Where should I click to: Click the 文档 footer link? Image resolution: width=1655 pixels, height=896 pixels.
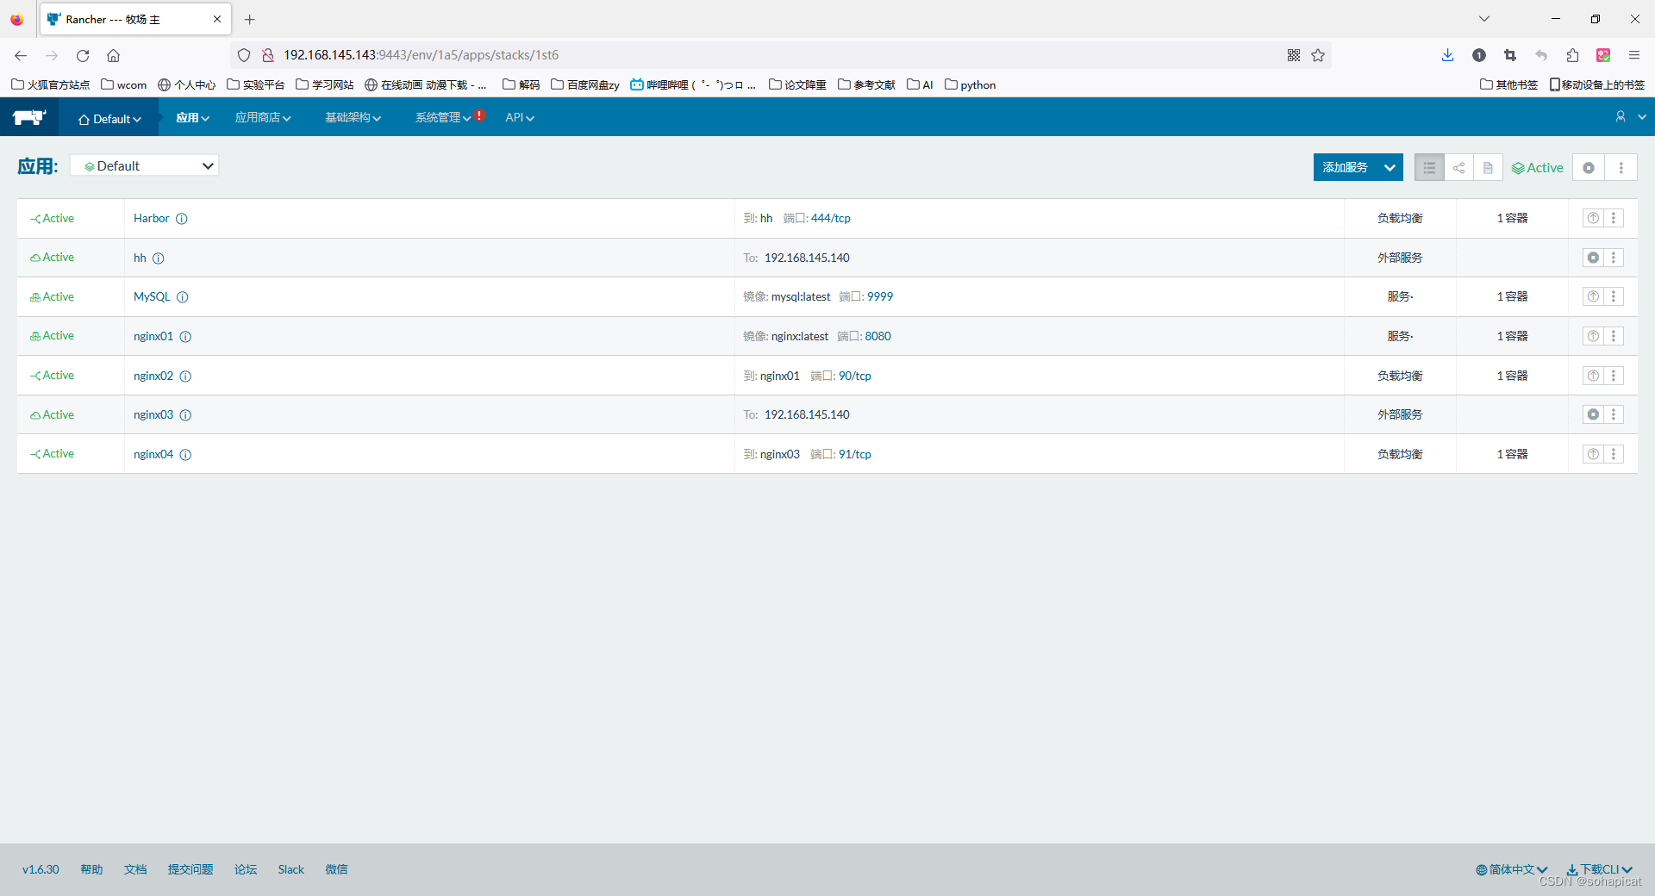pyautogui.click(x=135, y=869)
